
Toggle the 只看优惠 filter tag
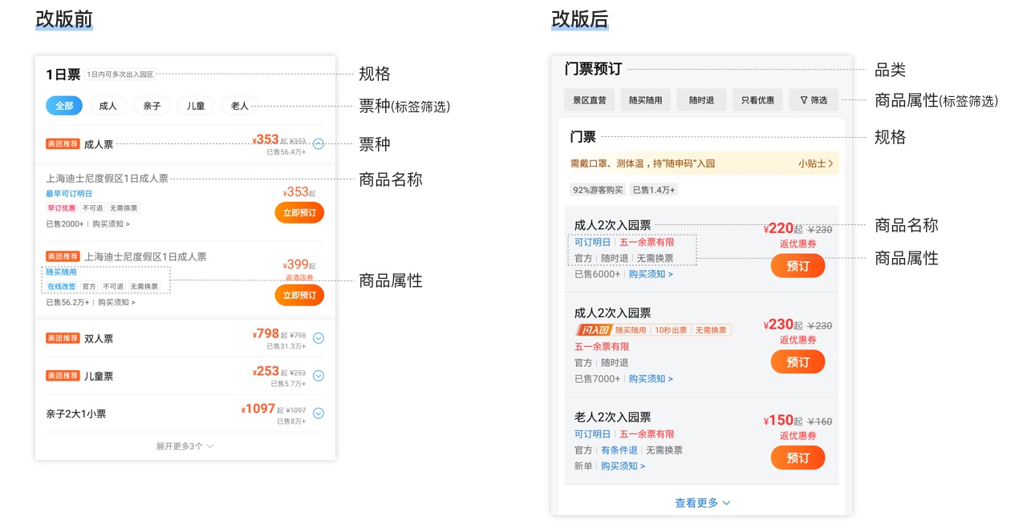[757, 99]
